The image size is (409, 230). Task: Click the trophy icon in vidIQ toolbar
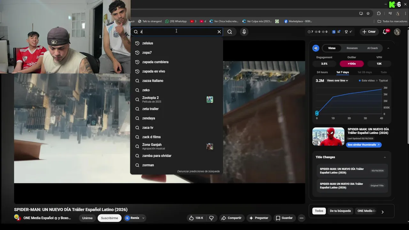[x=346, y=32]
